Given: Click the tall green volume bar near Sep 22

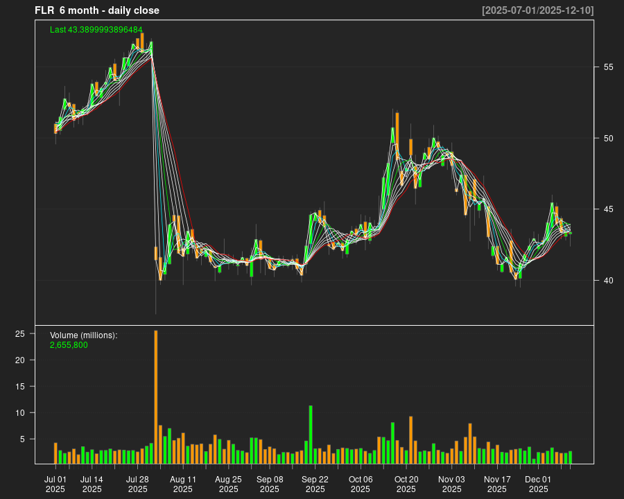Looking at the screenshot, I should click(311, 434).
